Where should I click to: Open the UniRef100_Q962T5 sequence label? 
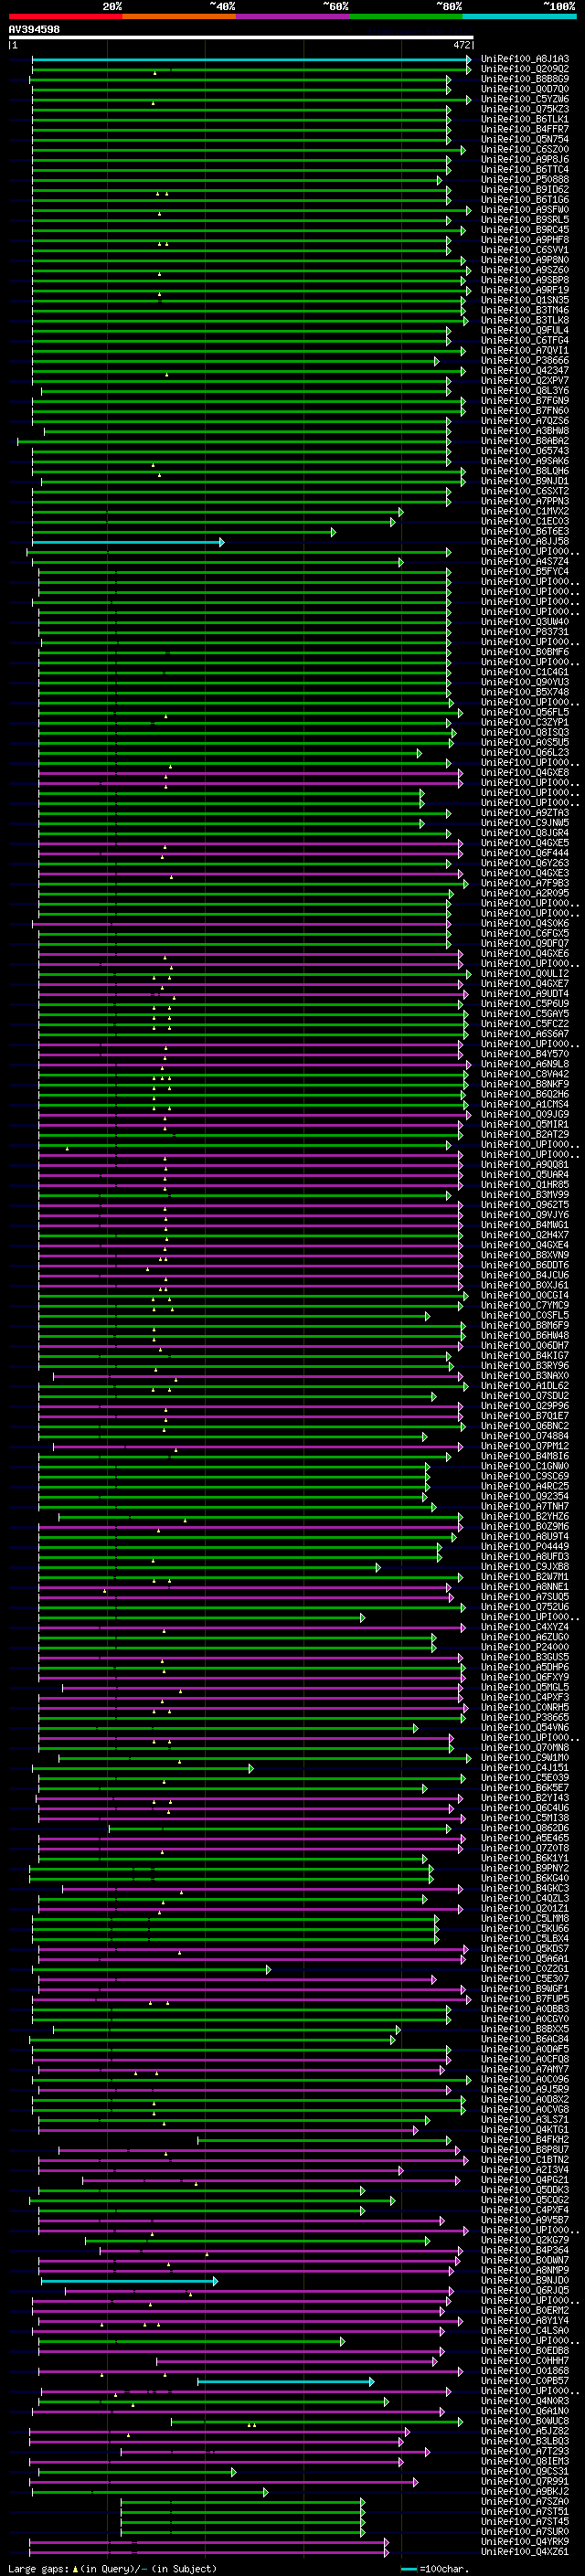[x=525, y=1205]
